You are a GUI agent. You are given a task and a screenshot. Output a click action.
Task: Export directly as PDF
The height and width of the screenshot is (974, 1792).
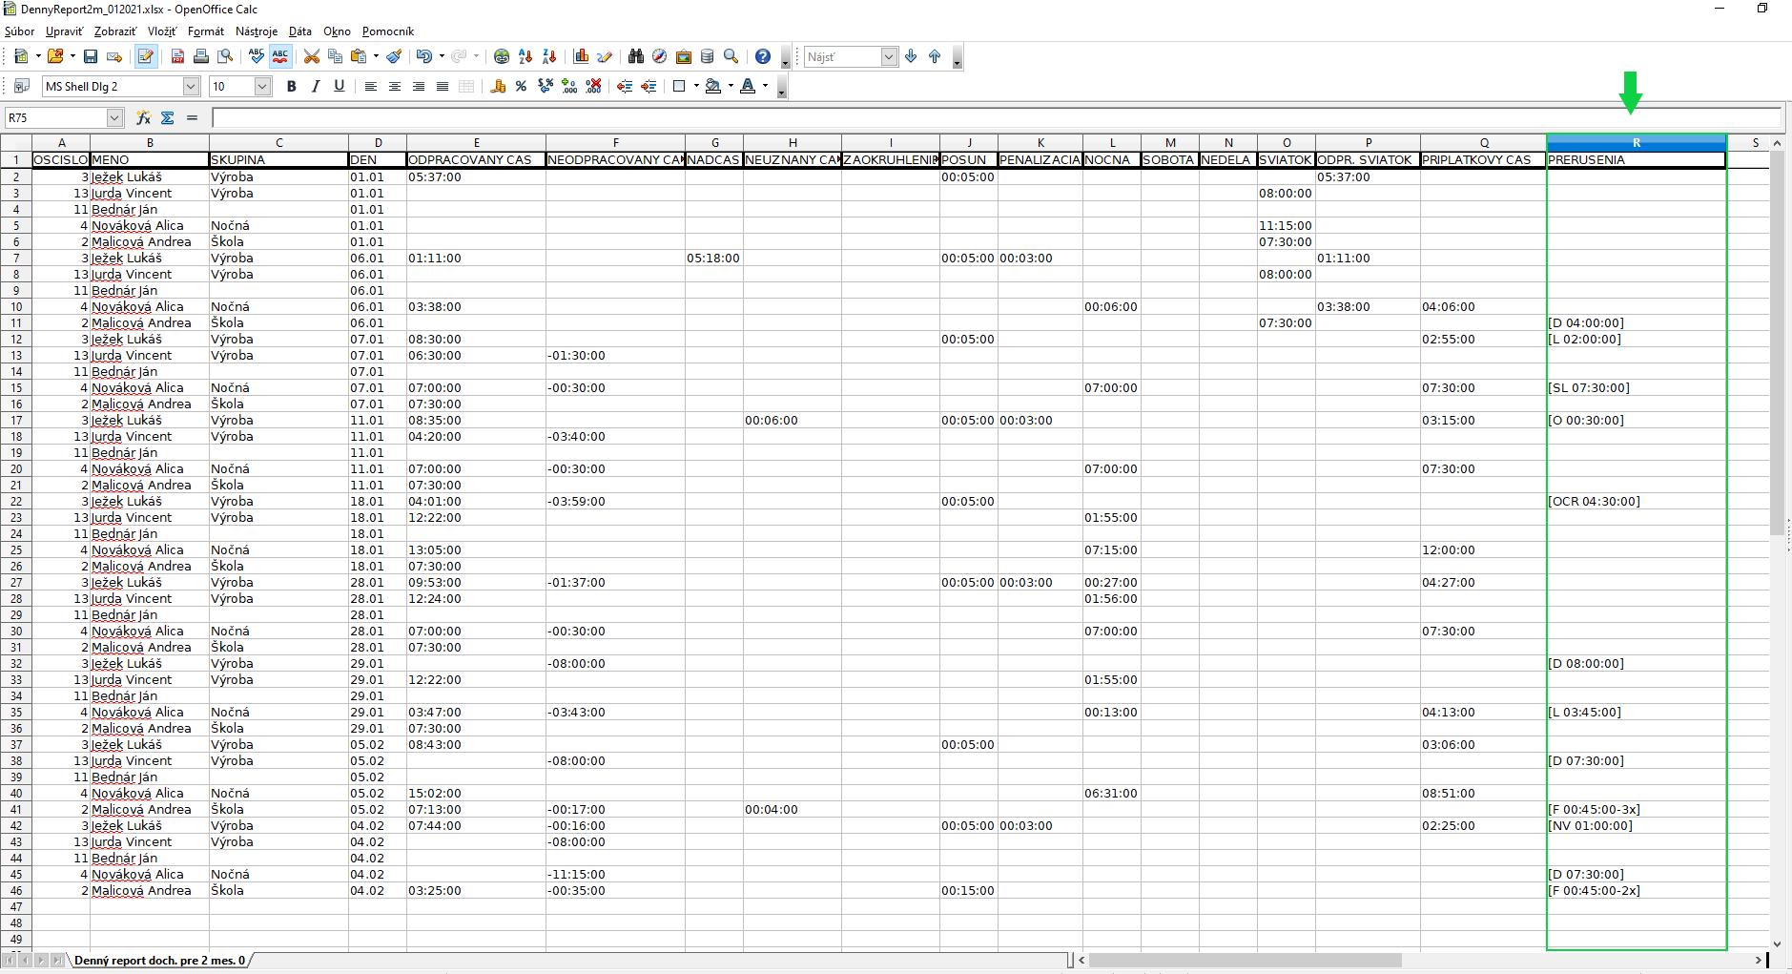click(x=177, y=57)
